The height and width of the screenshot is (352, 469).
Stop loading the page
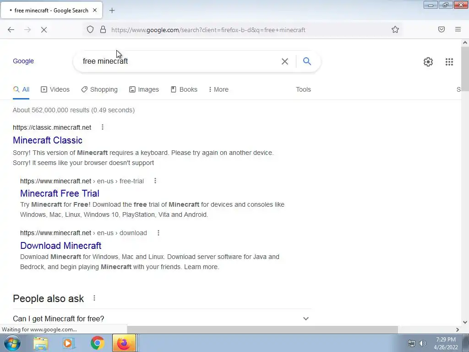[44, 30]
